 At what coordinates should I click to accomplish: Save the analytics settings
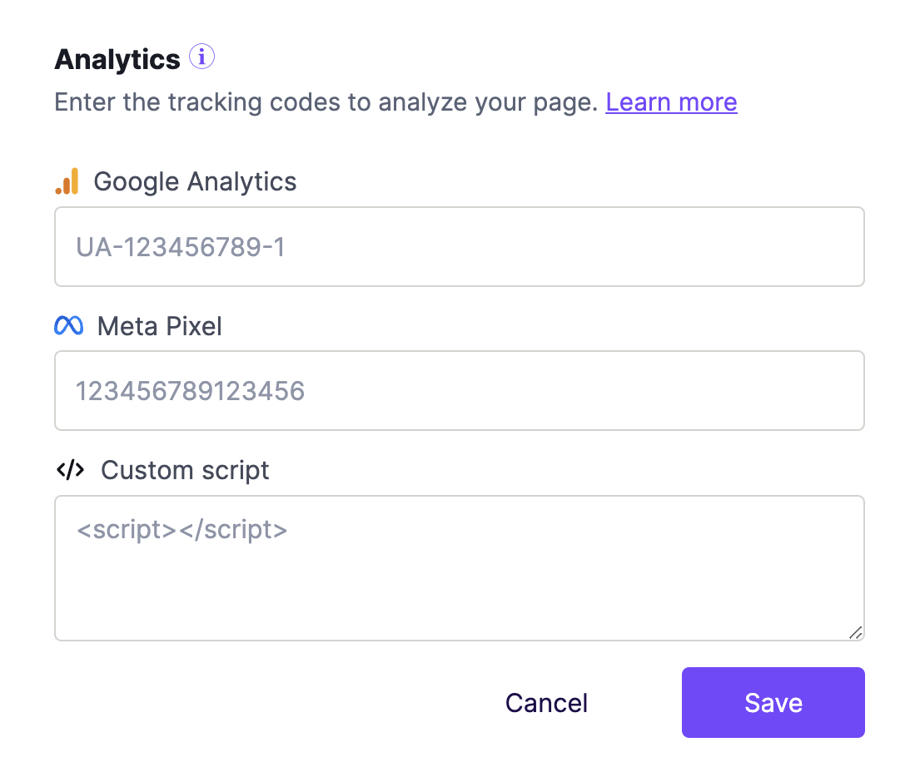(x=773, y=702)
